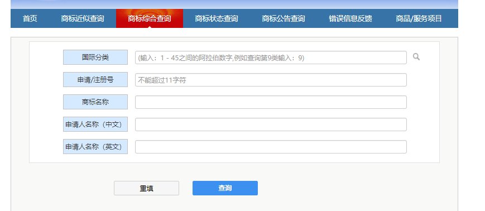Click the 申请人名称（英文） label

click(95, 146)
